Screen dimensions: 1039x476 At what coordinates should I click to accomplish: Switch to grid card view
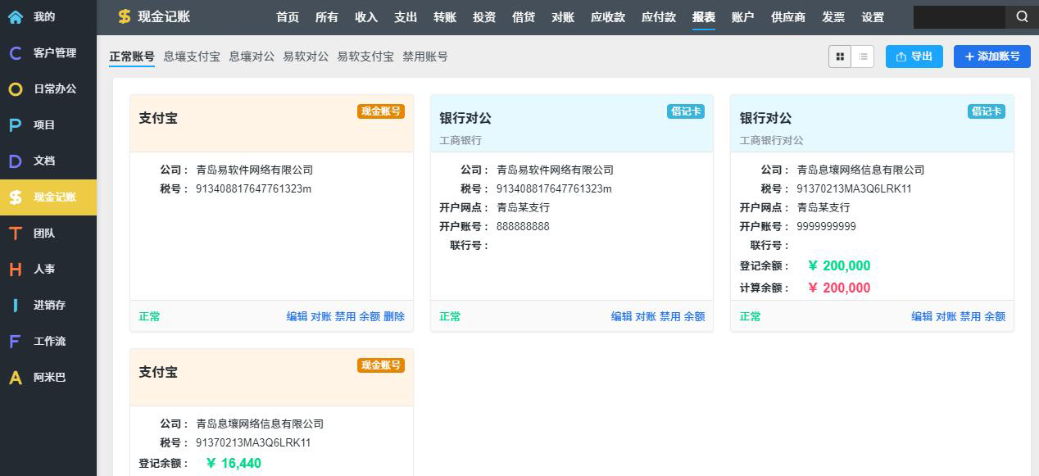tap(840, 57)
